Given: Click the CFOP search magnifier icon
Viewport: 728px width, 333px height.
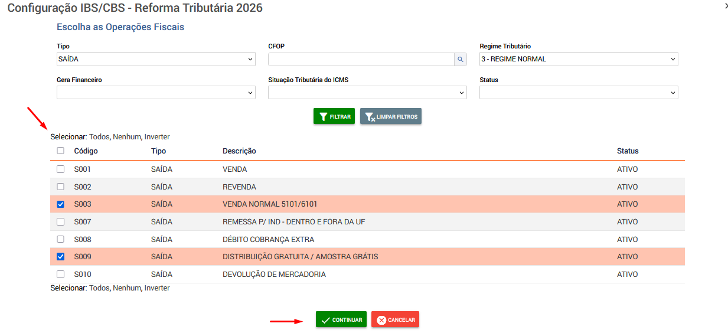Looking at the screenshot, I should [x=460, y=59].
